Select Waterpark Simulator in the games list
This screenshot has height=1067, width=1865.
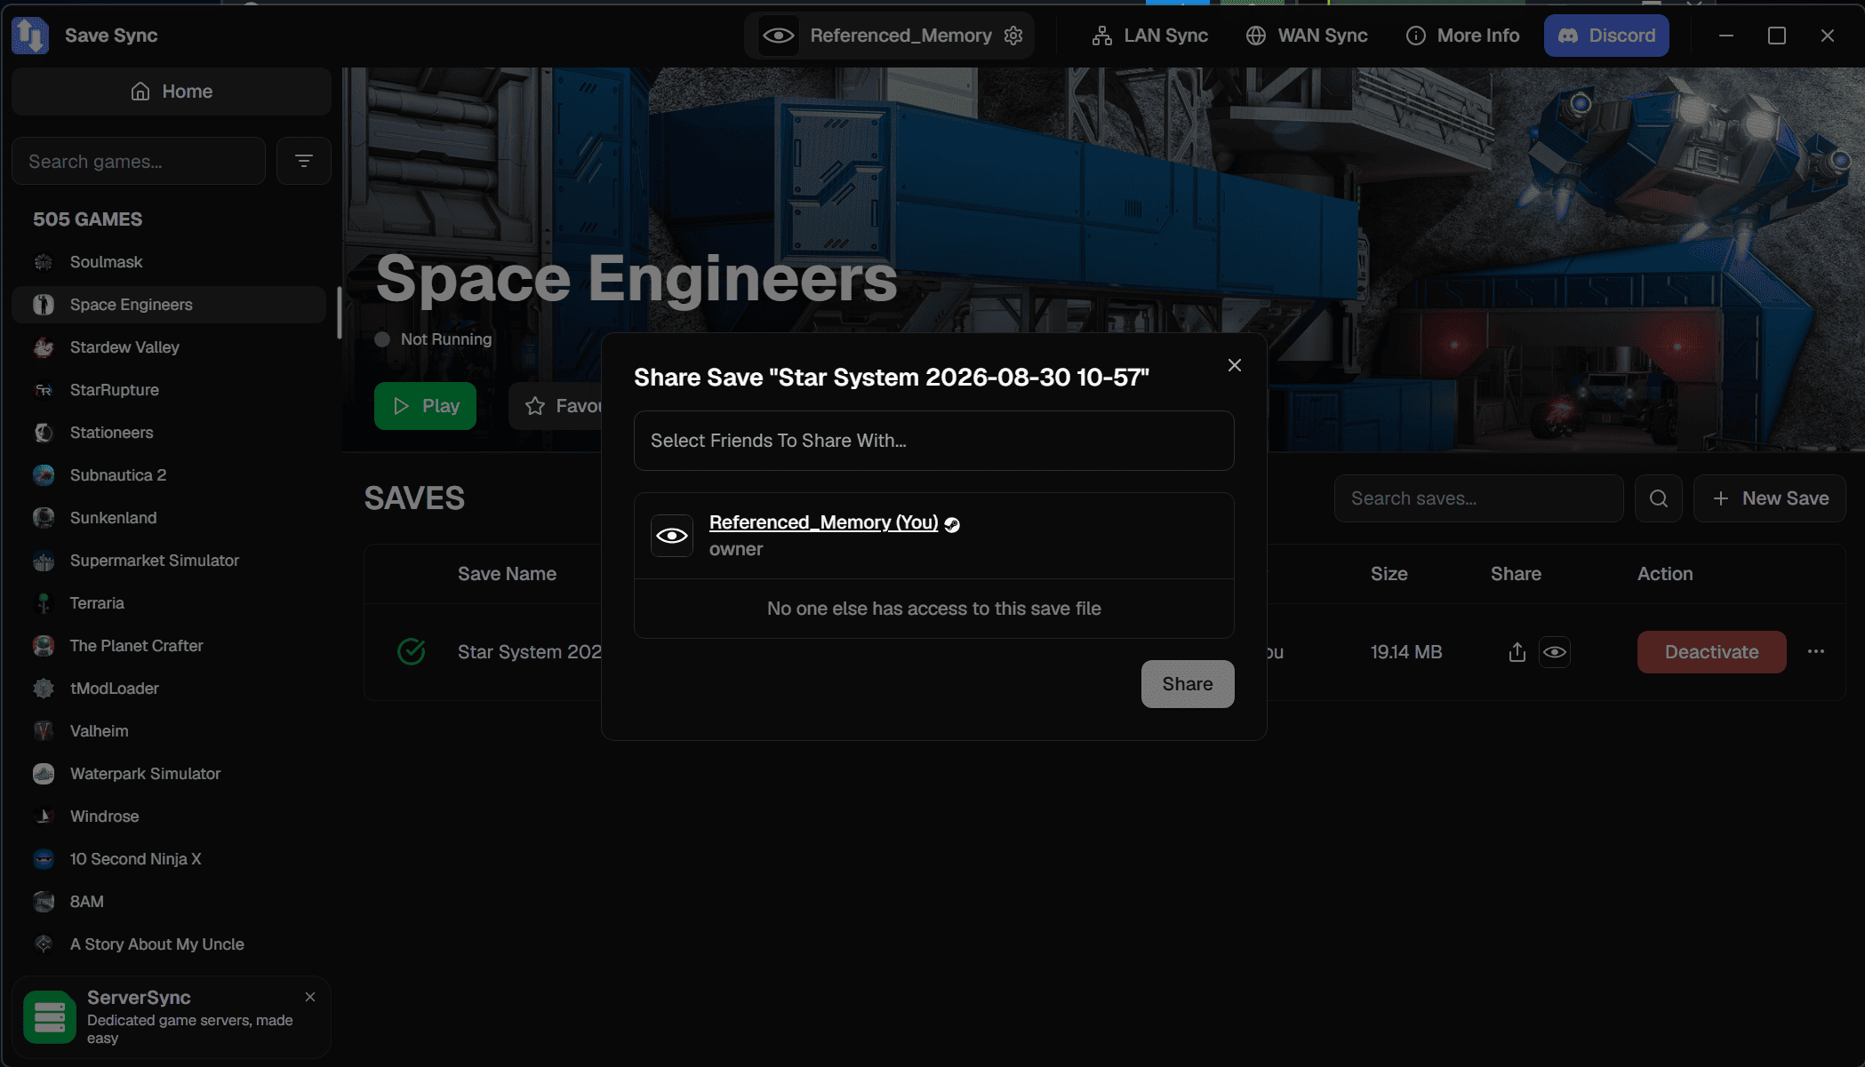point(169,774)
